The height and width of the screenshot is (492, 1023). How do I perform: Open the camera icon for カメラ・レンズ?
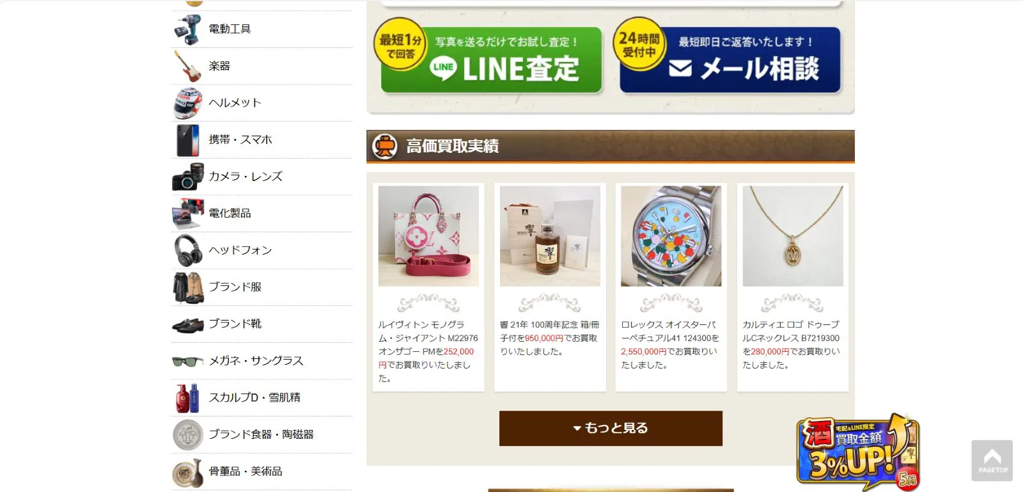click(x=187, y=177)
